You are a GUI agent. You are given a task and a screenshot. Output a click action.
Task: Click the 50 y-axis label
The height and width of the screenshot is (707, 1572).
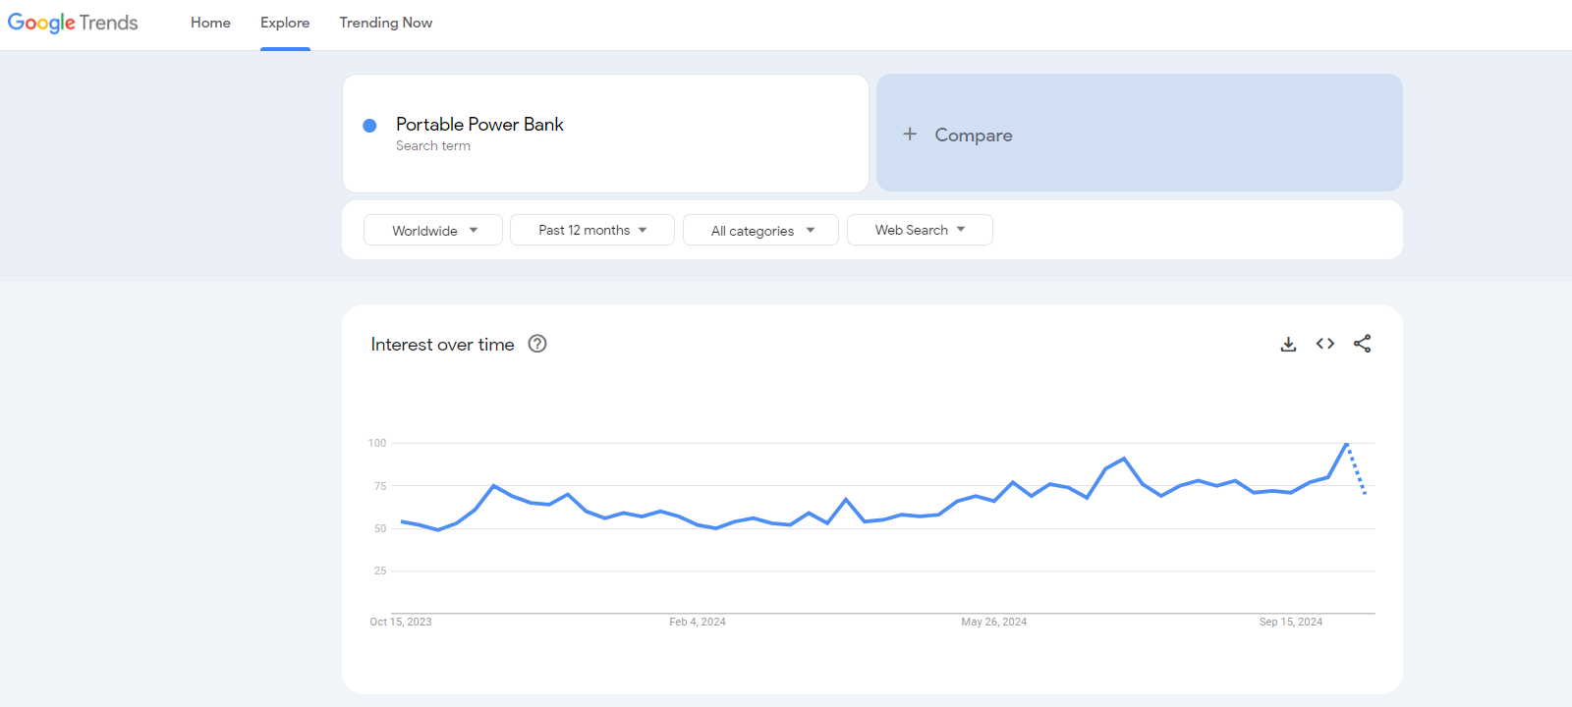[x=380, y=528]
